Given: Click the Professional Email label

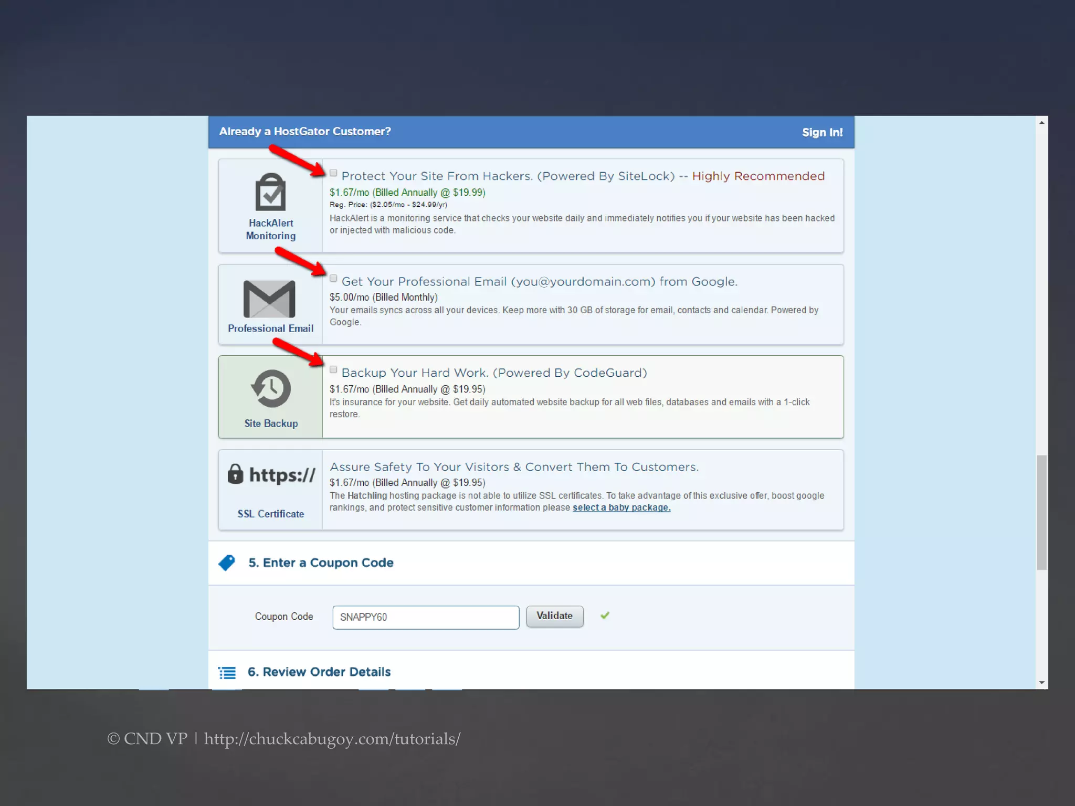Looking at the screenshot, I should tap(271, 328).
